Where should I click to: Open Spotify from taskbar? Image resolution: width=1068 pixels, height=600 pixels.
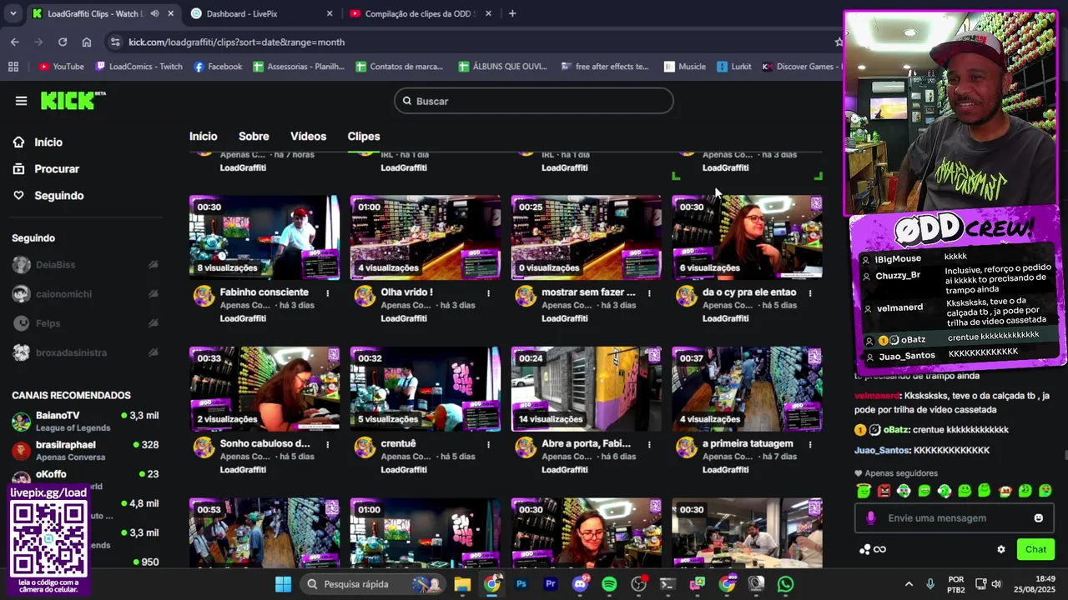609,584
